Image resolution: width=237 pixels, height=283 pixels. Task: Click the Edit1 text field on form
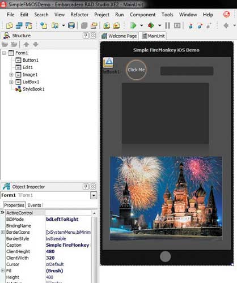pos(187,71)
